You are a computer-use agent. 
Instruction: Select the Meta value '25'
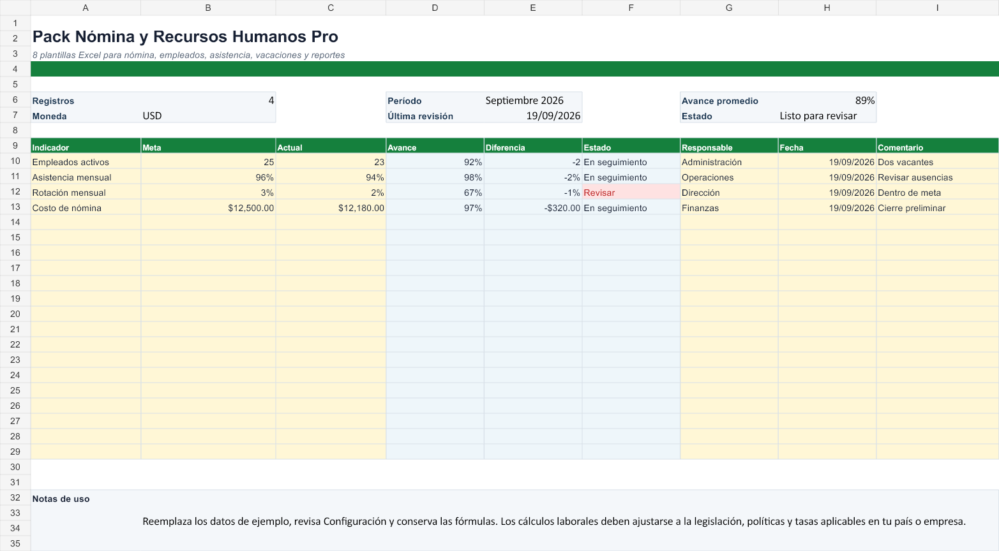208,161
